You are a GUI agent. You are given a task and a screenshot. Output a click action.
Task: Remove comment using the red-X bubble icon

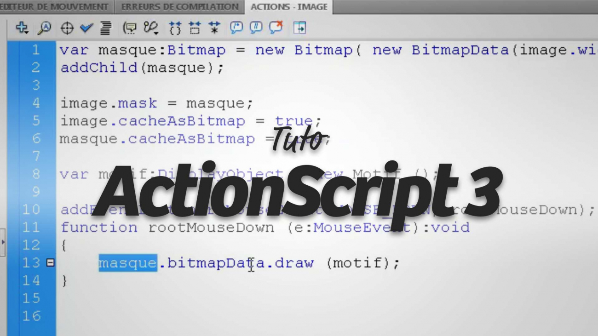pos(276,28)
